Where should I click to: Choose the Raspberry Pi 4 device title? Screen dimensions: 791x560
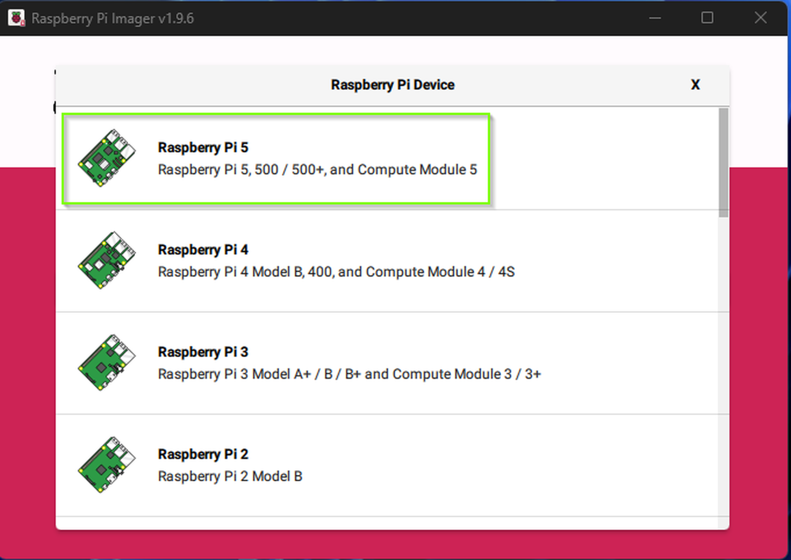click(203, 250)
